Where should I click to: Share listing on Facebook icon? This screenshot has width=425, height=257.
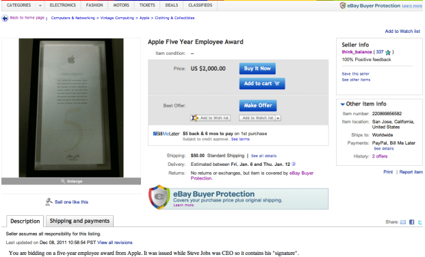[411, 222]
